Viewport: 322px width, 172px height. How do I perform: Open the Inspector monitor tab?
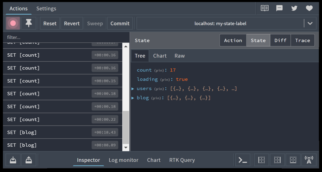click(89, 160)
